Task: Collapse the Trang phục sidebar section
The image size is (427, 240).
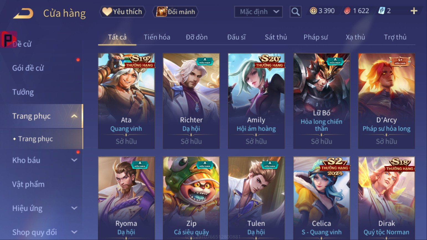Action: (74, 116)
